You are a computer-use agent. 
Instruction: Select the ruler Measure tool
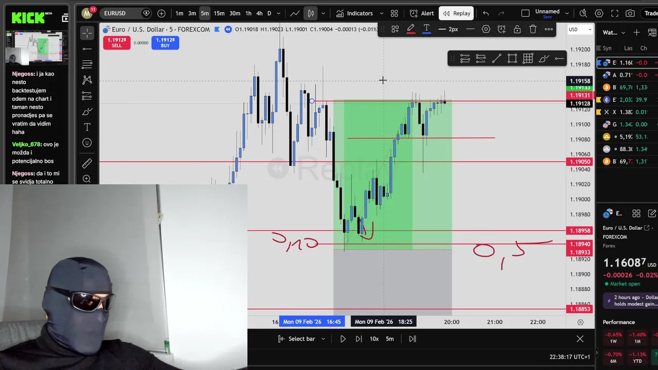[87, 163]
